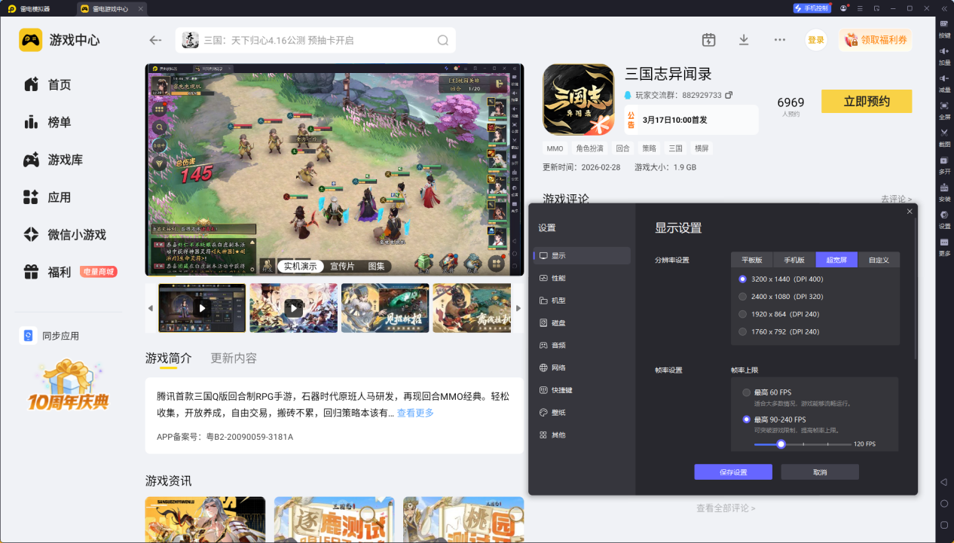Image resolution: width=954 pixels, height=543 pixels.
Task: Choose the 最高 90-240 FPS option
Action: 774,419
